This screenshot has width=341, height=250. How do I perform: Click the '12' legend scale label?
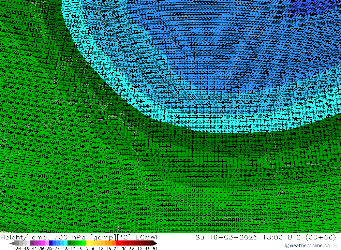point(101,249)
